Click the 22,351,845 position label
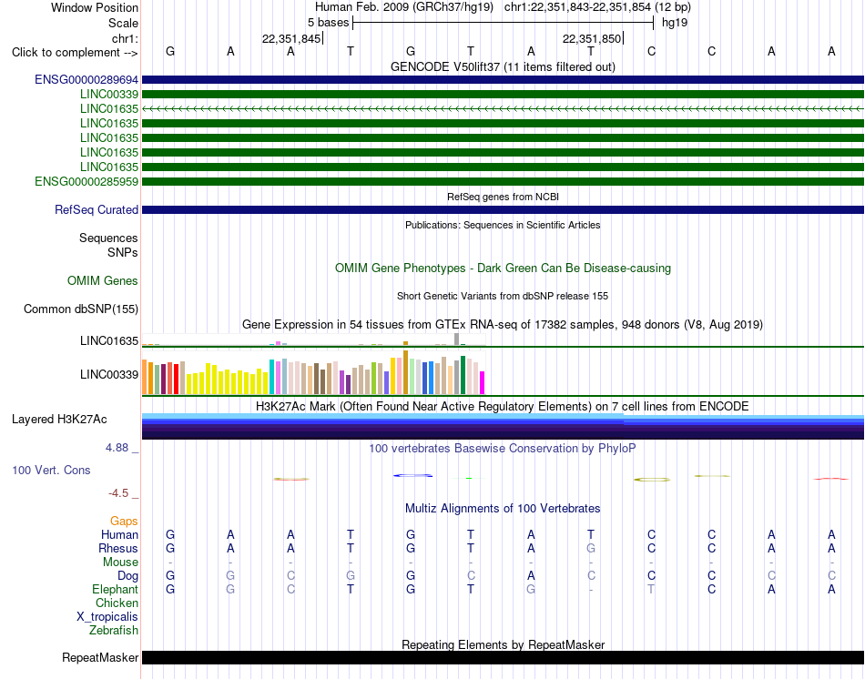The image size is (865, 679). coord(290,38)
